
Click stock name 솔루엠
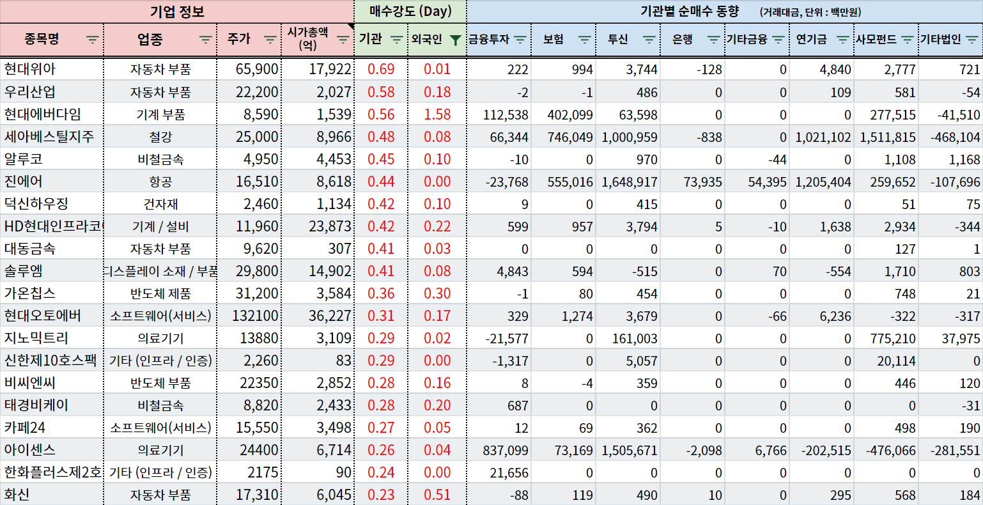tap(24, 270)
